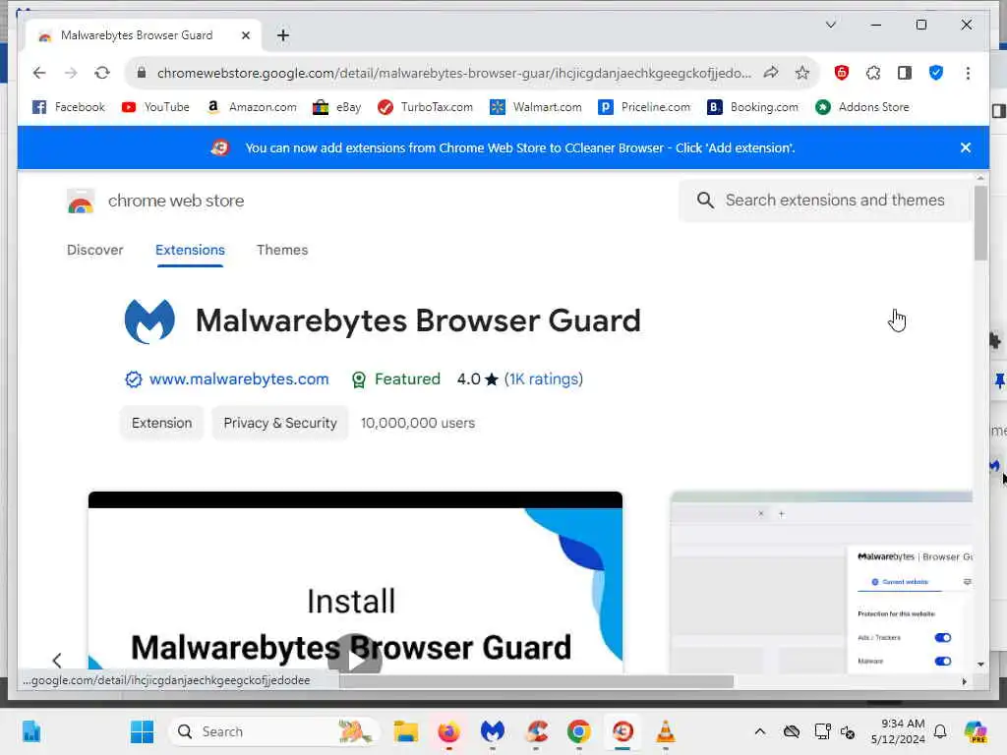The width and height of the screenshot is (1007, 755).
Task: Click the horizontal page scrollbar
Action: [536, 681]
